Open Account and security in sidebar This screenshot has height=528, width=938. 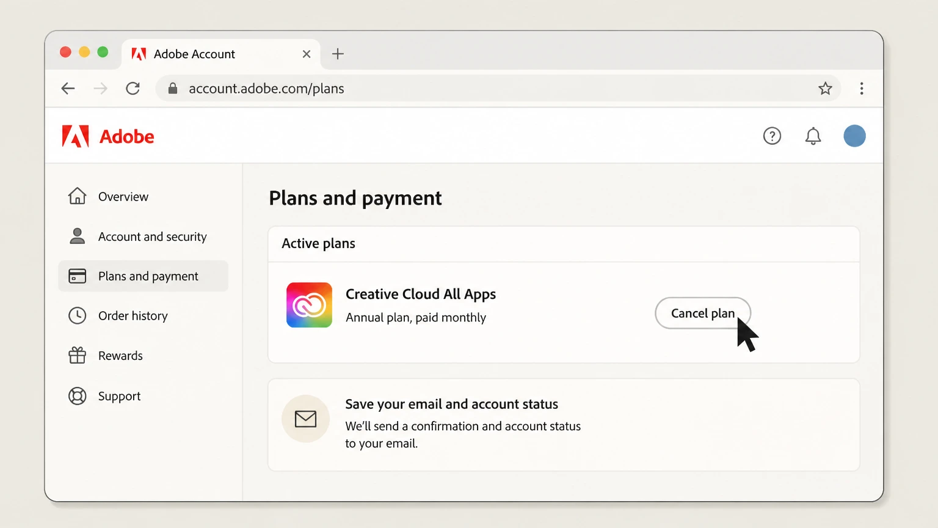[143, 236]
